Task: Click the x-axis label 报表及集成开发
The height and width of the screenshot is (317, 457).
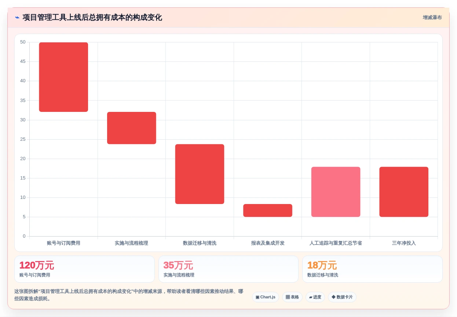Action: (x=268, y=243)
